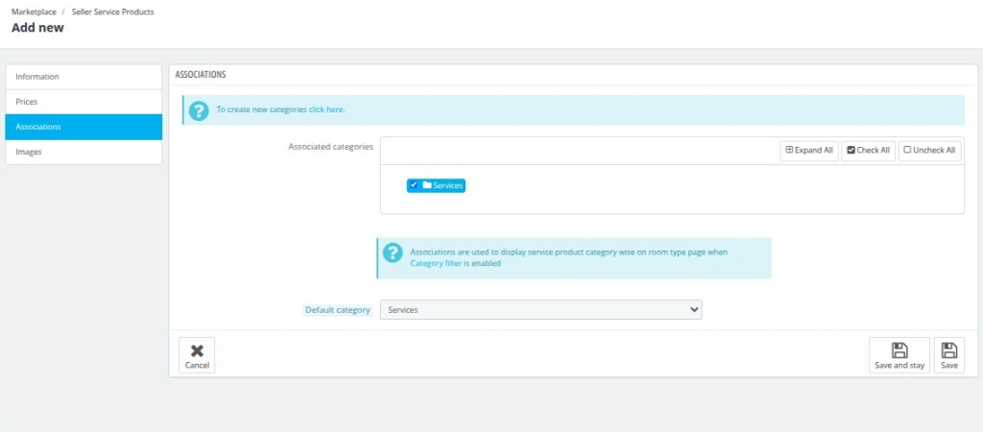This screenshot has width=983, height=432.
Task: Click Save and stay
Action: pos(899,355)
